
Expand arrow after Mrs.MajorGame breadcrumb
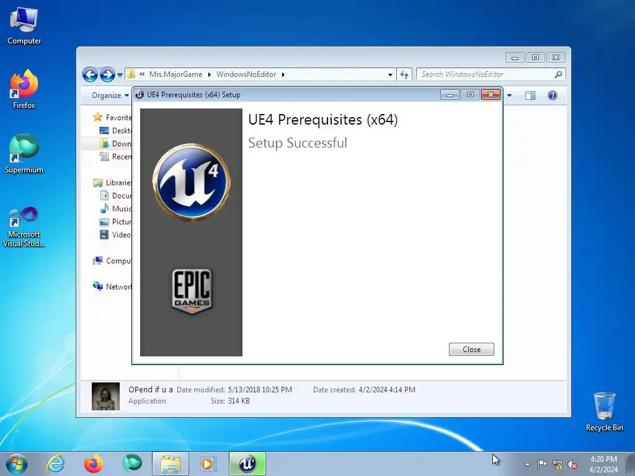point(210,74)
